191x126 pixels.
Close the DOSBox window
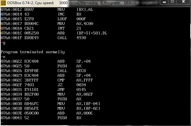(183, 2)
